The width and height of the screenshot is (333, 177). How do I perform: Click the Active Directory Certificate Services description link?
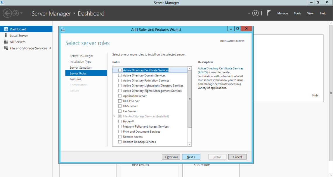221,70
